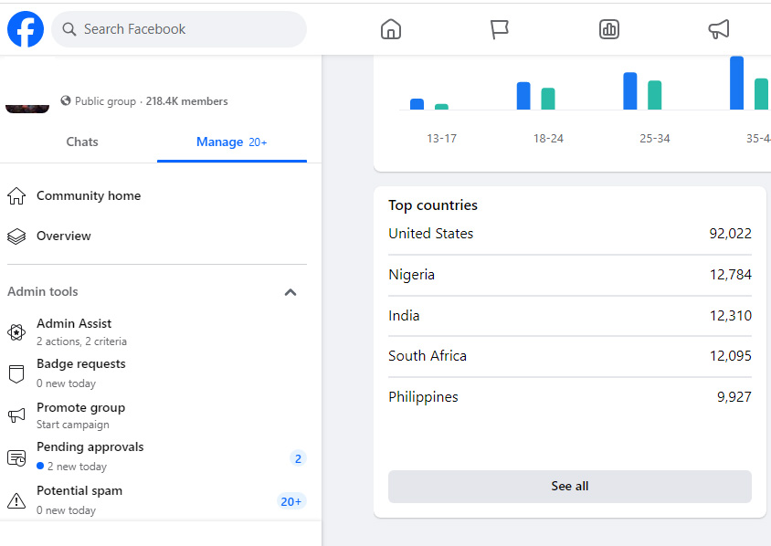Open Admin Assist
Viewport: 771px width, 546px height.
[x=157, y=331]
